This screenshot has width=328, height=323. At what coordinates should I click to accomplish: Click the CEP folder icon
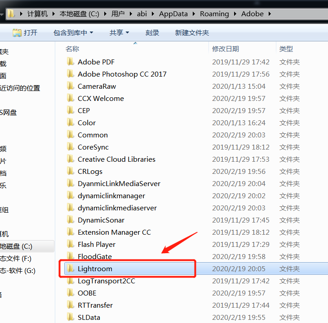click(71, 110)
